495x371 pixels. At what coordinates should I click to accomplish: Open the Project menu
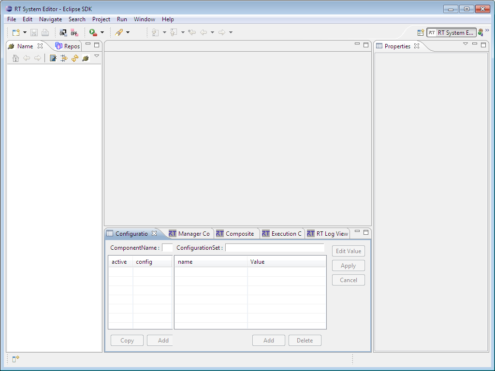[x=101, y=19]
